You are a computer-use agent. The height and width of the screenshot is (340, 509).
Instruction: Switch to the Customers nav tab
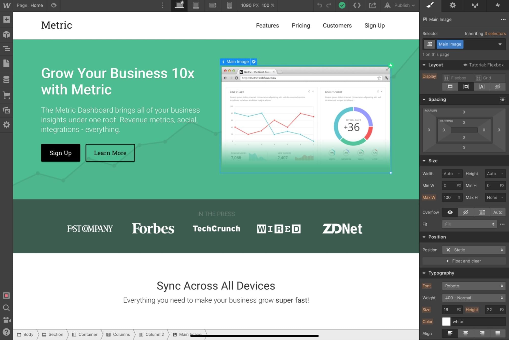click(337, 25)
